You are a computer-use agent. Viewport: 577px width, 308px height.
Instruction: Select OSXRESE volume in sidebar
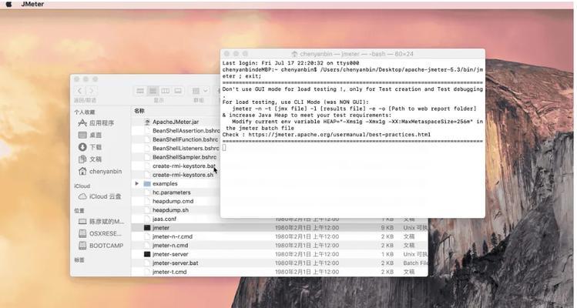[100, 233]
